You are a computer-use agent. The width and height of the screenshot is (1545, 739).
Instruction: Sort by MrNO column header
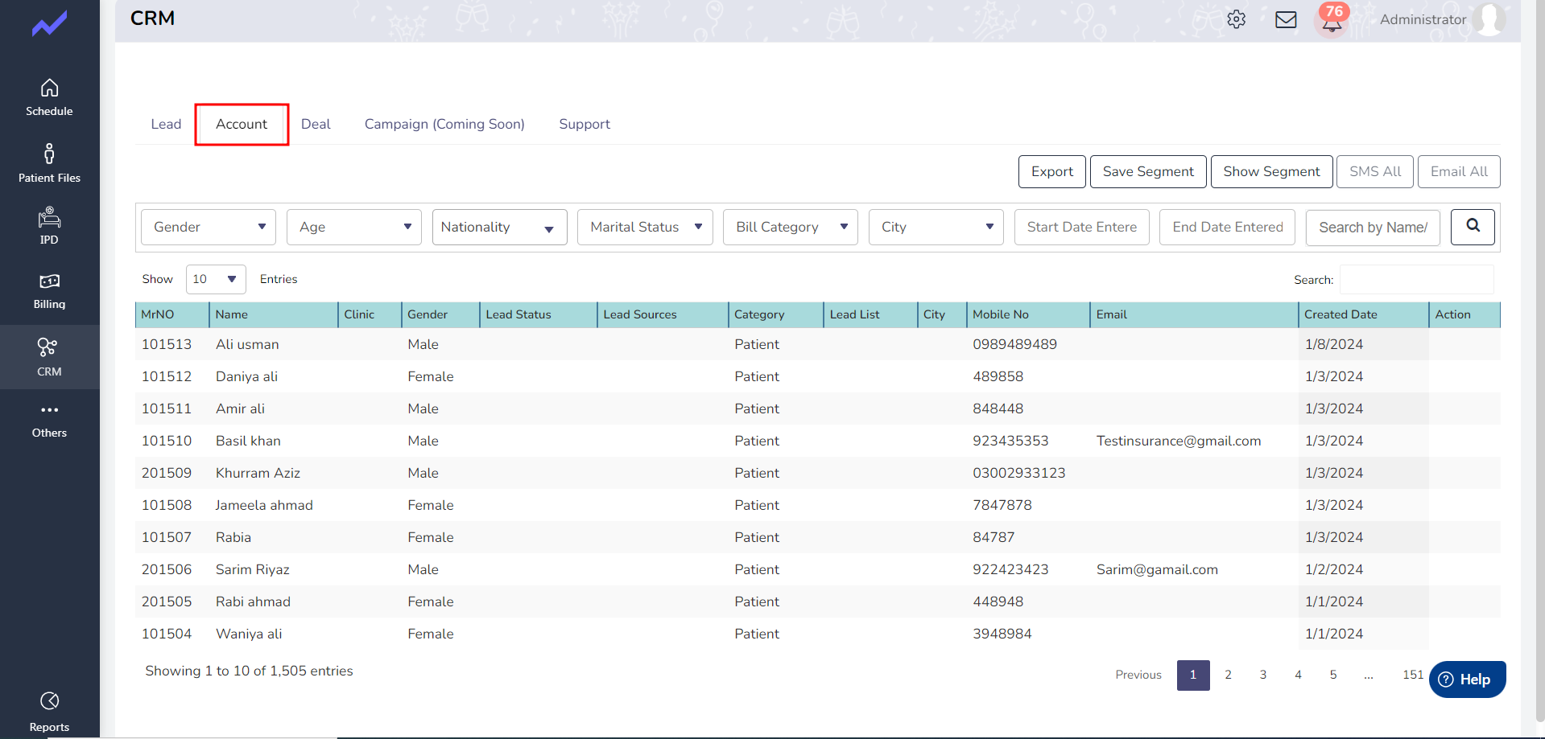click(172, 314)
